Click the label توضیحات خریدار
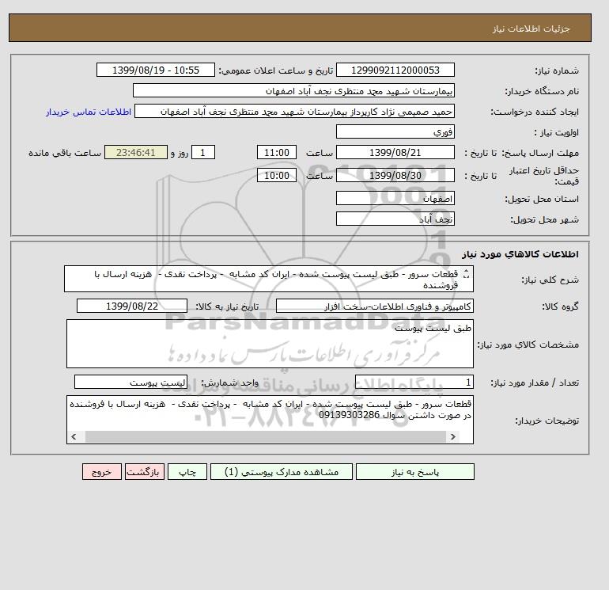This screenshot has height=590, width=609. point(547,421)
